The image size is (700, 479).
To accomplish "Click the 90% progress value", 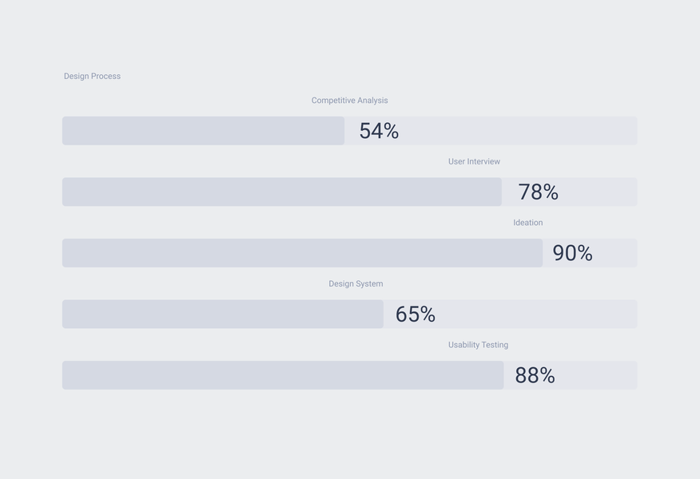I will tap(572, 253).
